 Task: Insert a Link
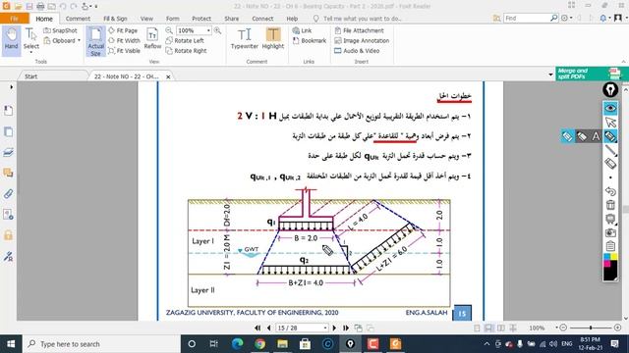click(302, 30)
